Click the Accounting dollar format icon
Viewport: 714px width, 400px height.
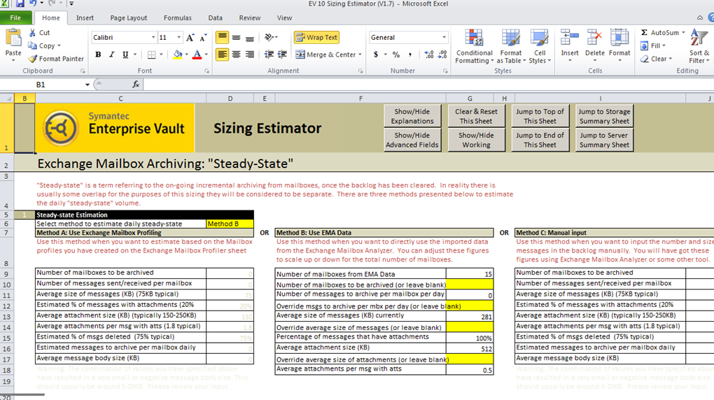pos(376,55)
